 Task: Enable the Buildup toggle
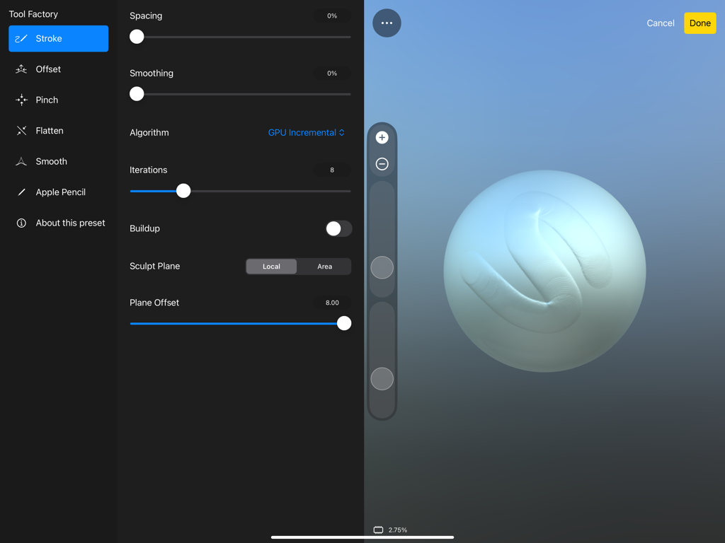338,228
